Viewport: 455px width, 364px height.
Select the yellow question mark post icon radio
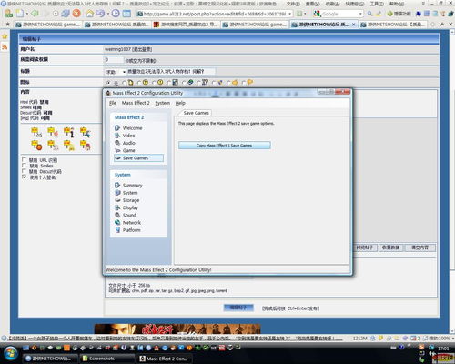[x=139, y=83]
